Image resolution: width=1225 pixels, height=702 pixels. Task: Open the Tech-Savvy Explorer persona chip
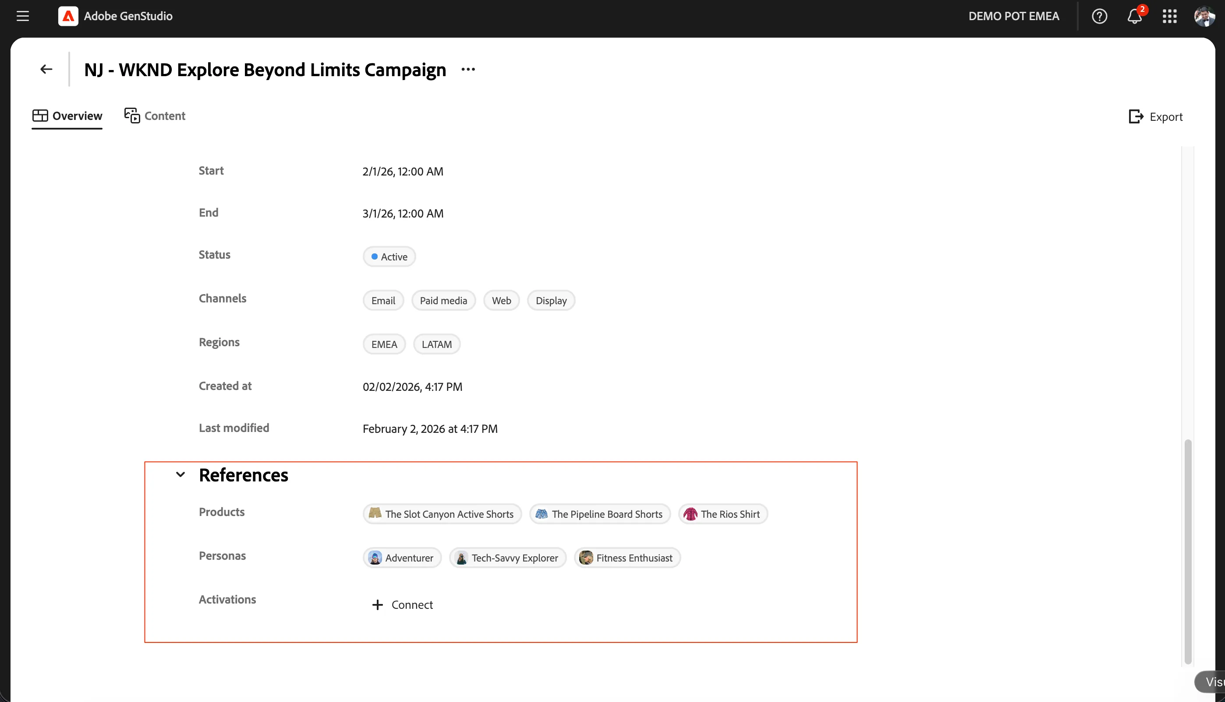click(508, 558)
